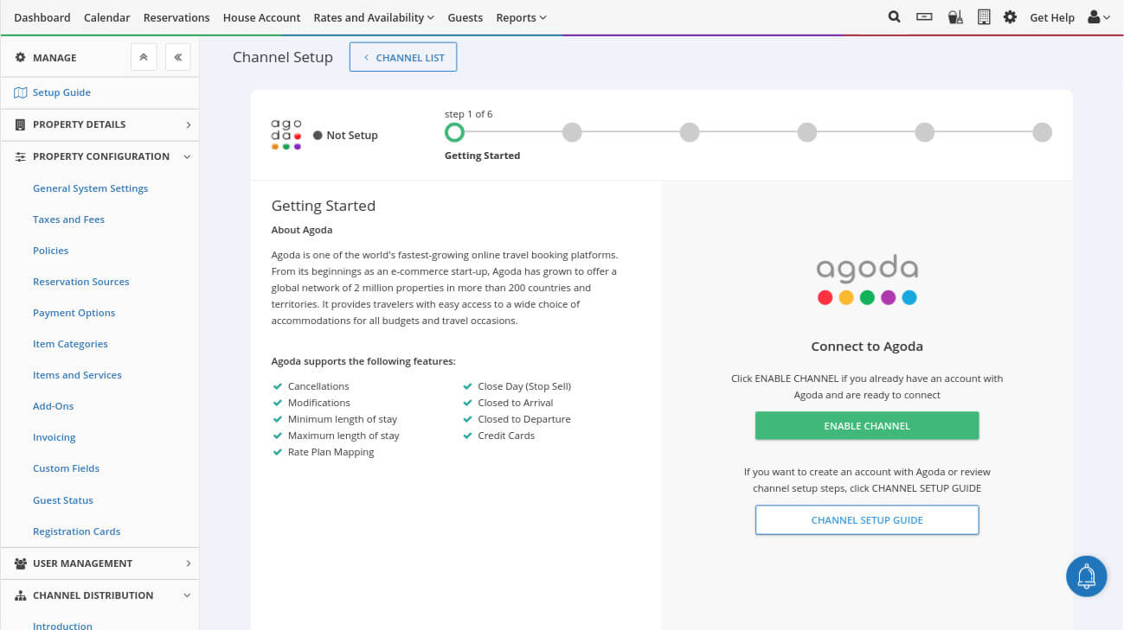This screenshot has height=630, width=1124.
Task: Open Taxes and Fees
Action: 68,220
